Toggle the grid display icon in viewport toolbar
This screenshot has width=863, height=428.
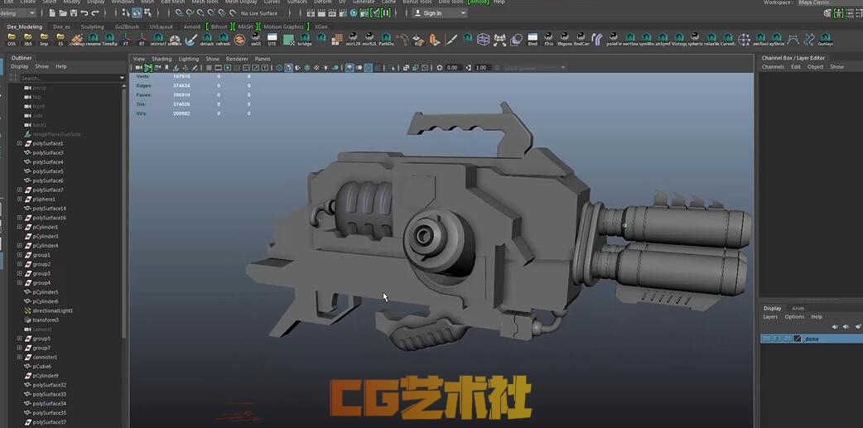click(x=210, y=68)
